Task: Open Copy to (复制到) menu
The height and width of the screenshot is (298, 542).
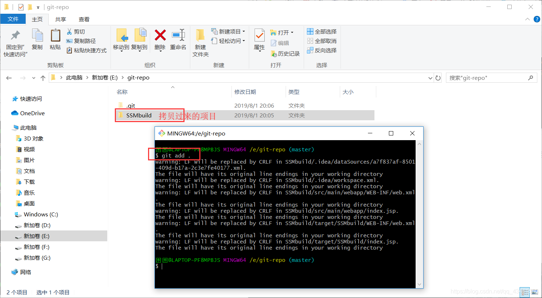Action: point(139,40)
